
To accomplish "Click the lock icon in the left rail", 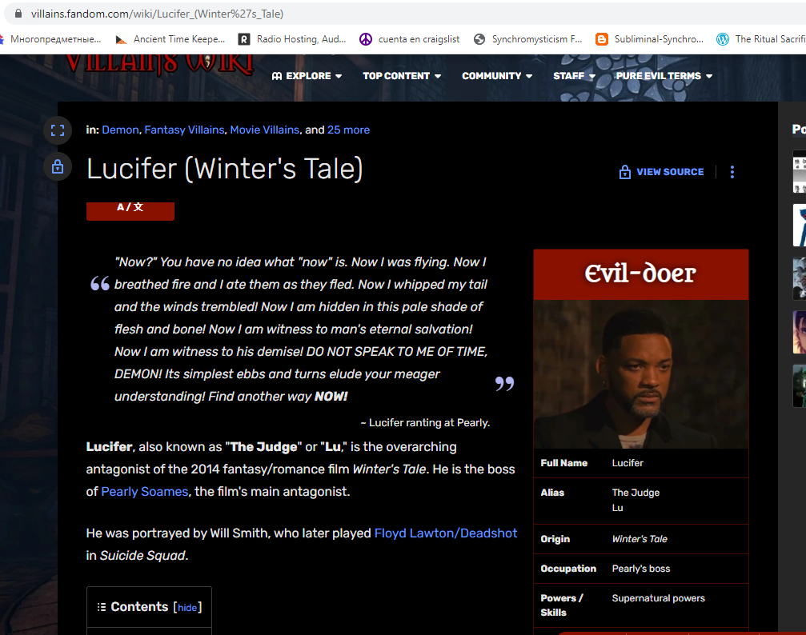I will [x=58, y=166].
